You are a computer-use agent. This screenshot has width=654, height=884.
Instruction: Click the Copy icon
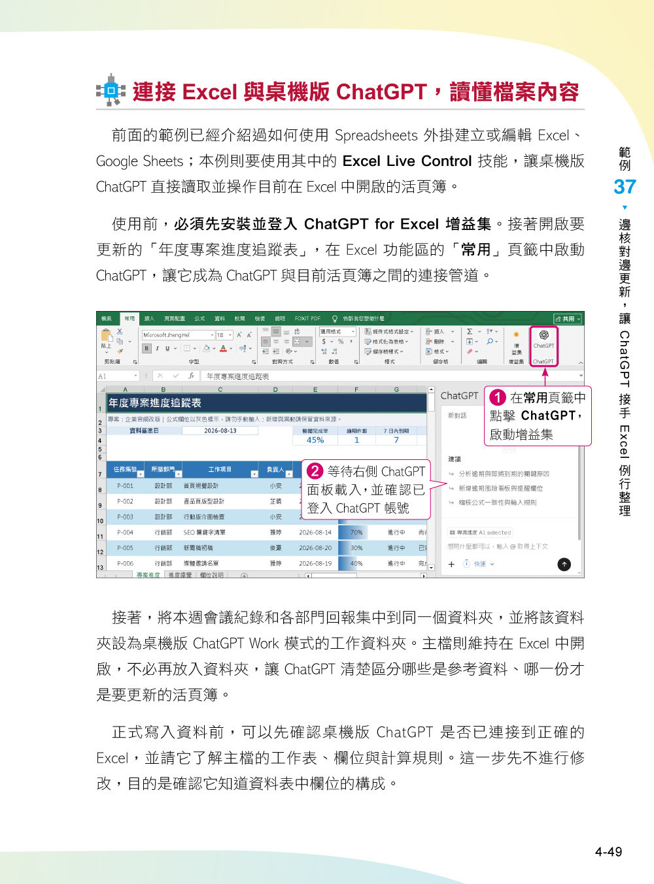pyautogui.click(x=120, y=341)
